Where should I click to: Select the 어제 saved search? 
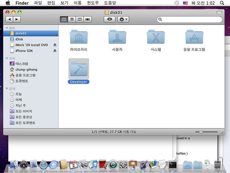(31, 100)
